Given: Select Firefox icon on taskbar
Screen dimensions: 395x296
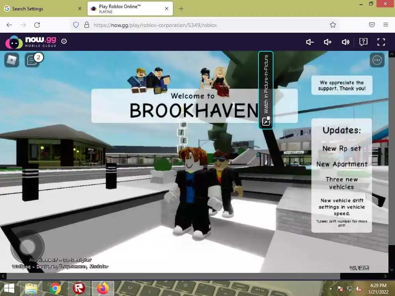Looking at the screenshot, I should (103, 288).
